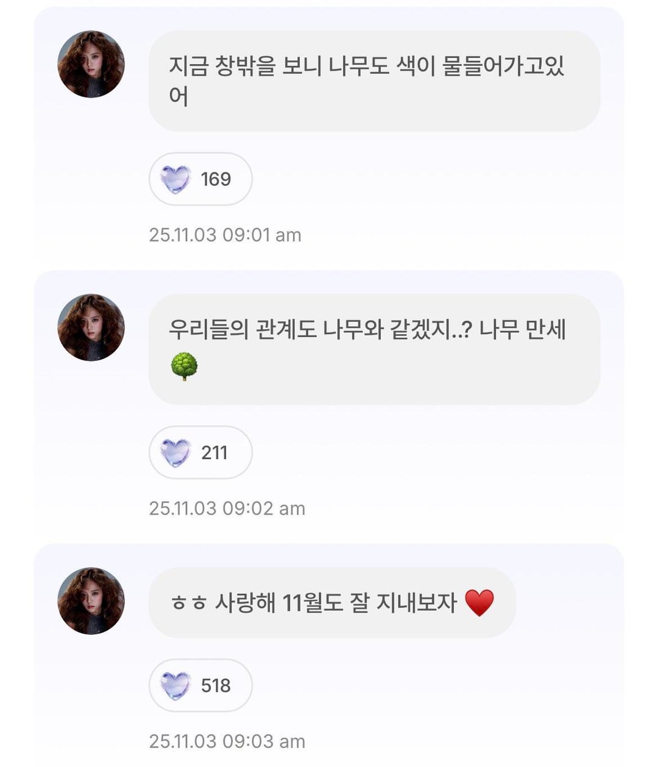Open profile picture on the 09:03 am message
Viewport: 658px width, 767px height.
point(91,601)
